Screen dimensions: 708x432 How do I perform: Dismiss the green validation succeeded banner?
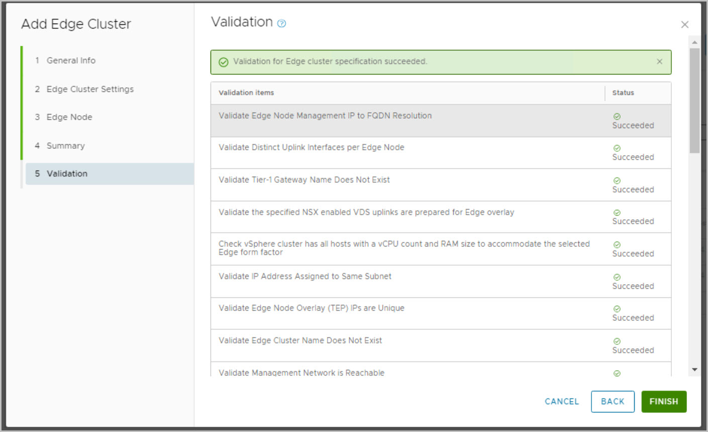659,61
